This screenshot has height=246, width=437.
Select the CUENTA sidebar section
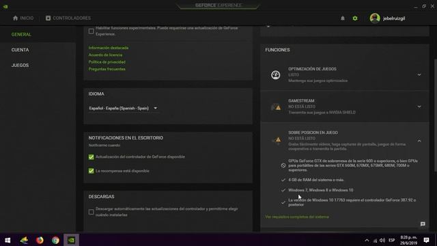pyautogui.click(x=20, y=50)
